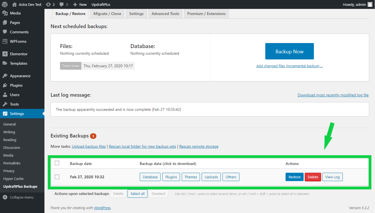Check the Feb 27, 2020 backup checkbox

tap(57, 177)
